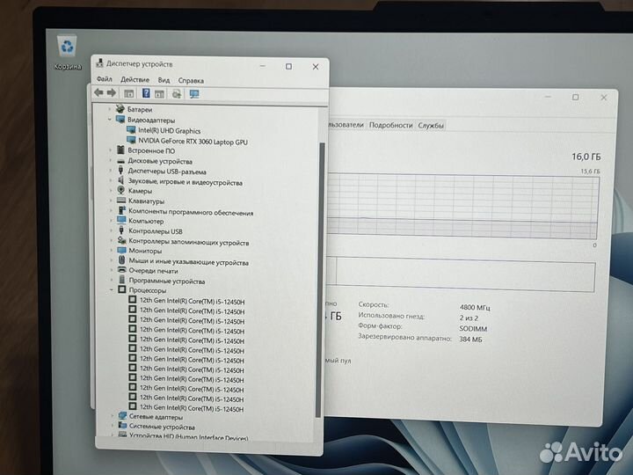Expand the Дисковые устройства category
This screenshot has height=475, width=633.
pyautogui.click(x=110, y=161)
